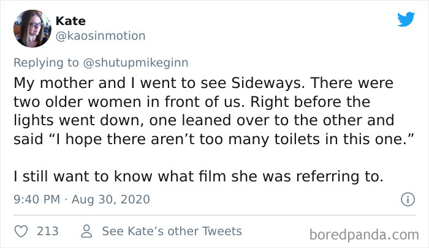Click the 'lights went down' text line
Screen dimensions: 429x248
click(203, 120)
